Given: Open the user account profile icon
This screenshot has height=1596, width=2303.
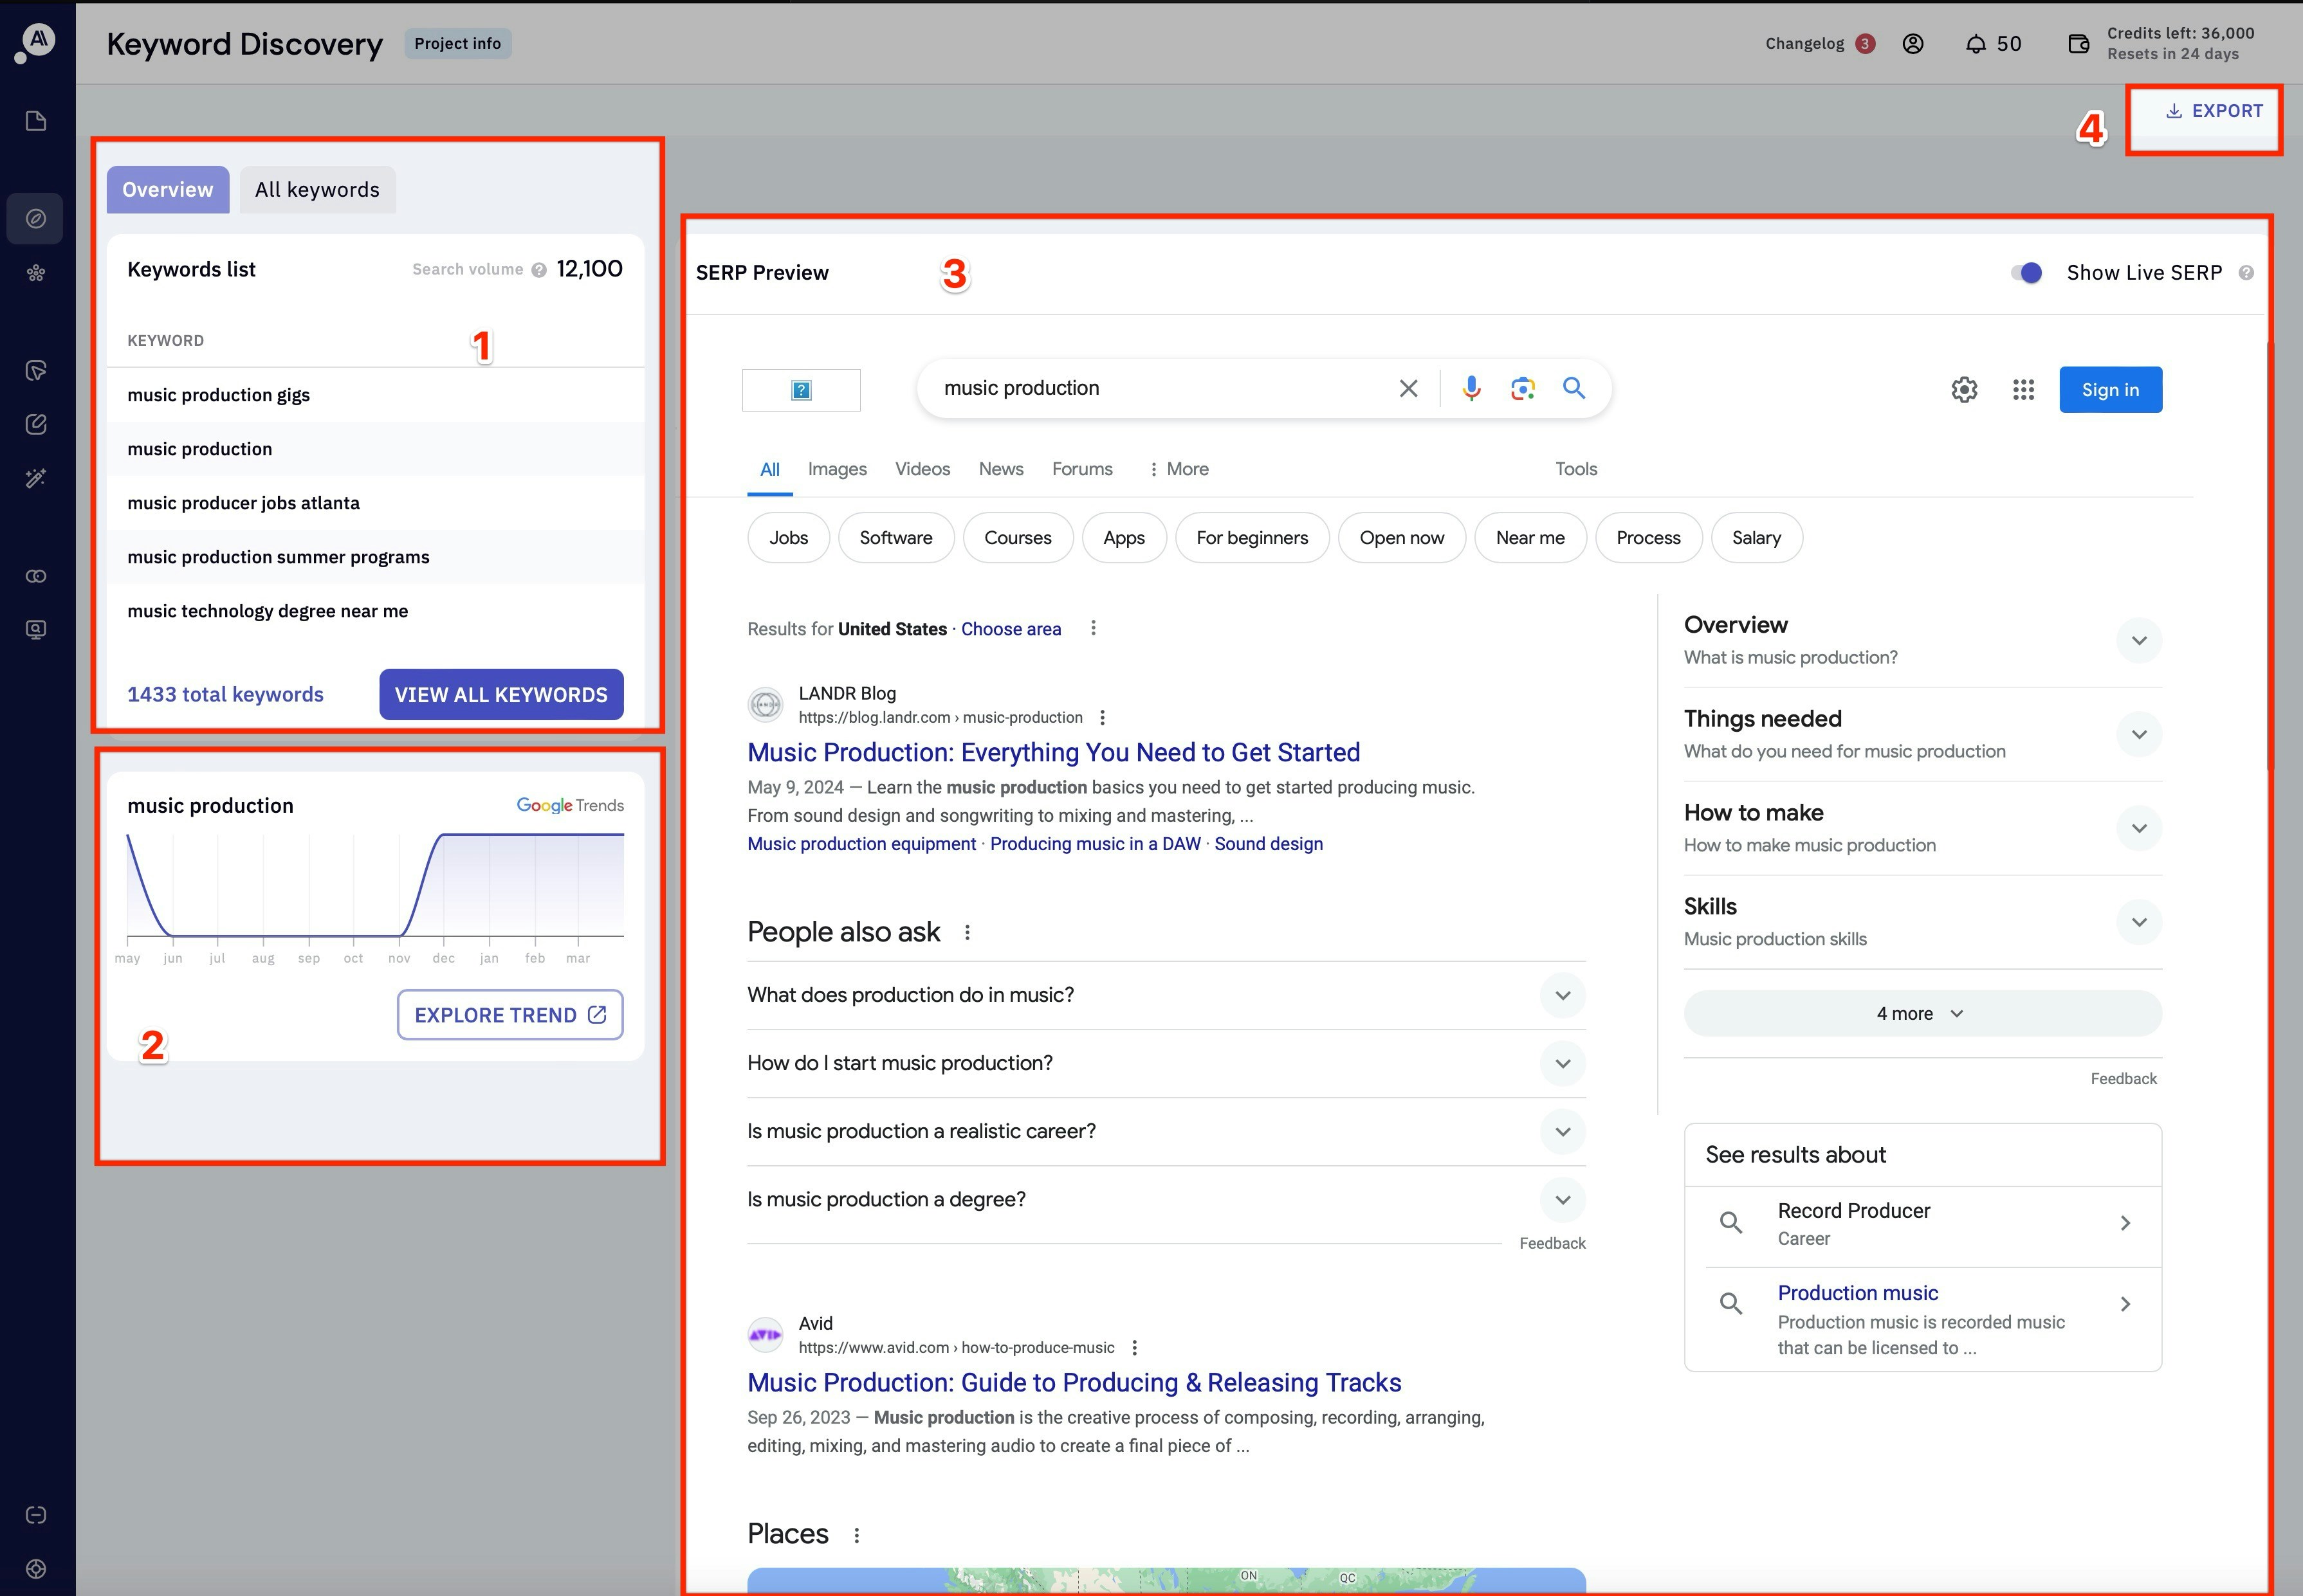Looking at the screenshot, I should [x=1913, y=44].
